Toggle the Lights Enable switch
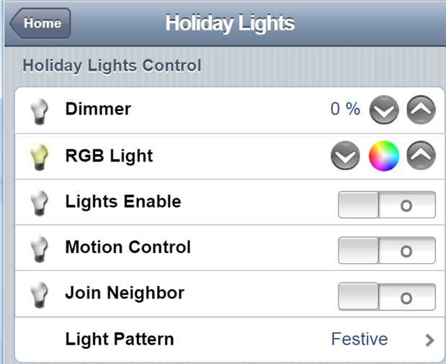 (387, 205)
